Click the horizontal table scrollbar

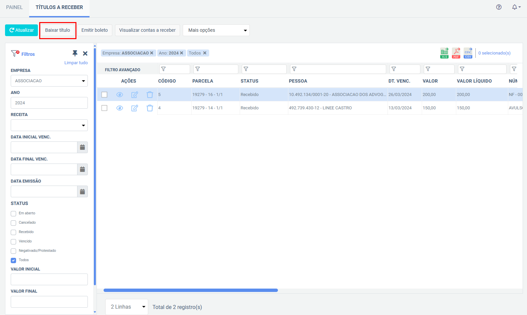point(191,290)
